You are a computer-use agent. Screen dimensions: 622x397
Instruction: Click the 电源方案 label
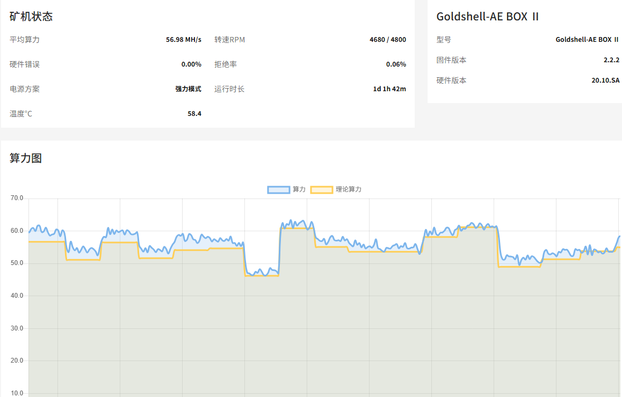[25, 89]
